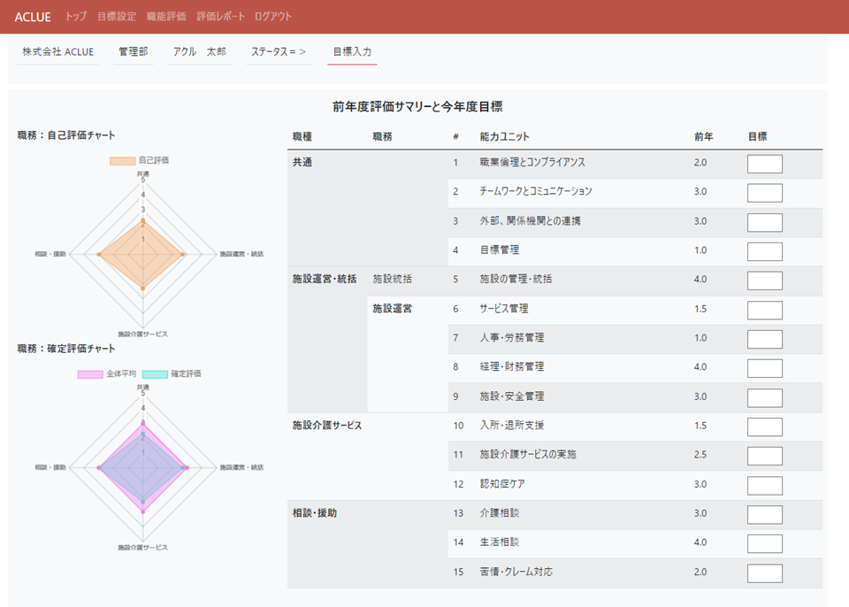Open 評価レポート navigation link
The height and width of the screenshot is (607, 849).
click(x=219, y=17)
